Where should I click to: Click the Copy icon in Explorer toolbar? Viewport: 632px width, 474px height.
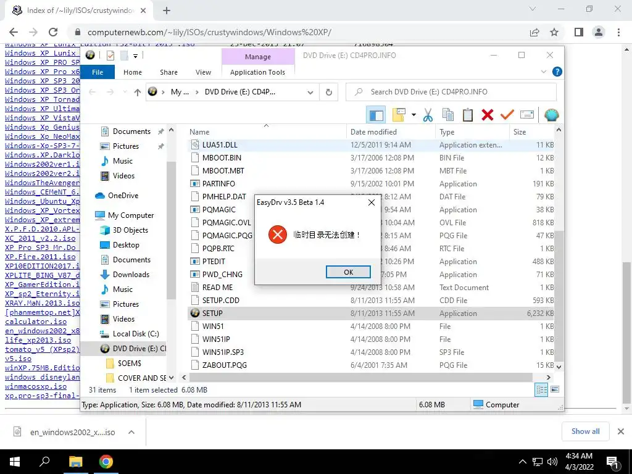click(x=448, y=115)
